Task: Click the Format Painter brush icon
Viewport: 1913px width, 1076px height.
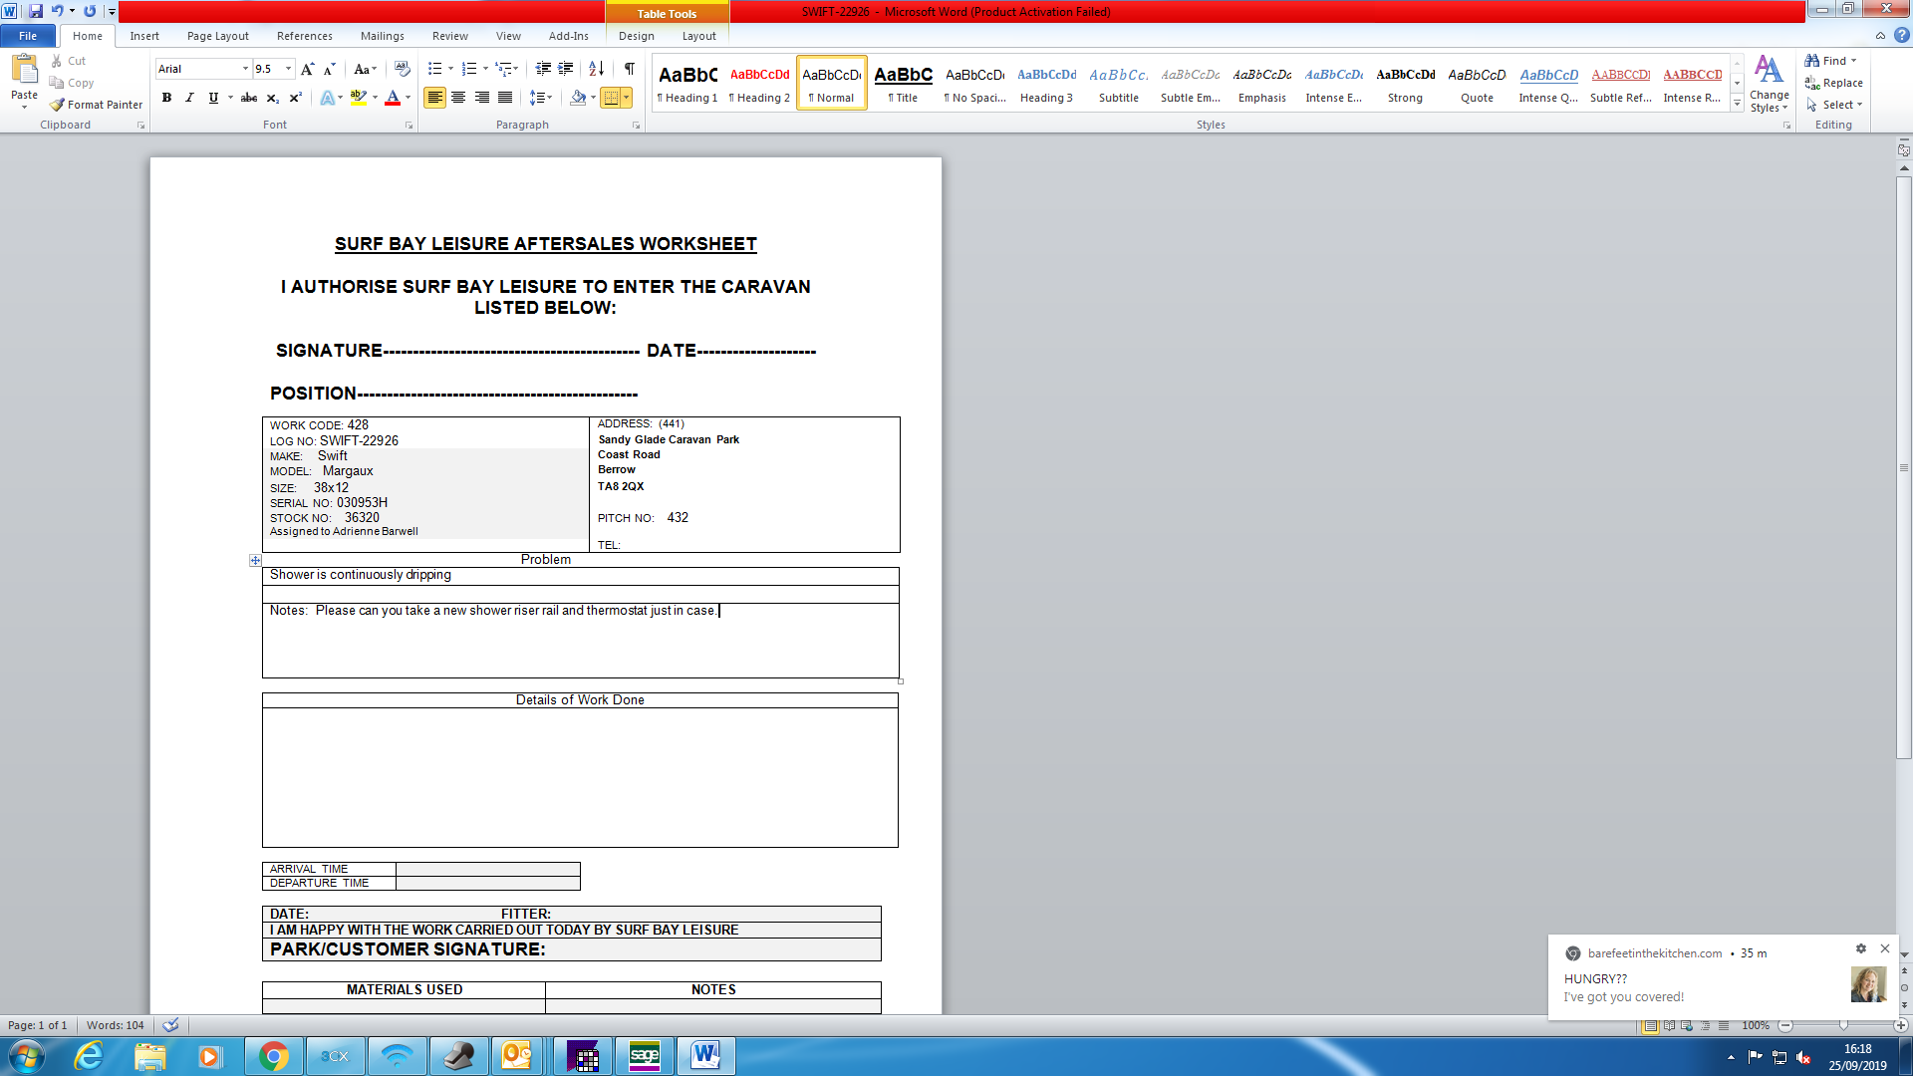Action: [58, 105]
